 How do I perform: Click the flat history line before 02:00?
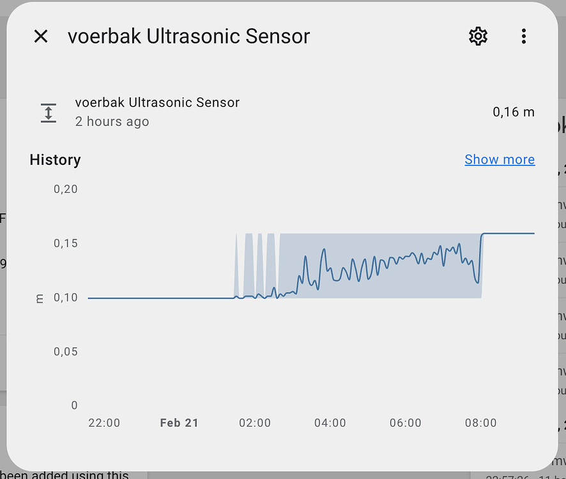point(160,298)
